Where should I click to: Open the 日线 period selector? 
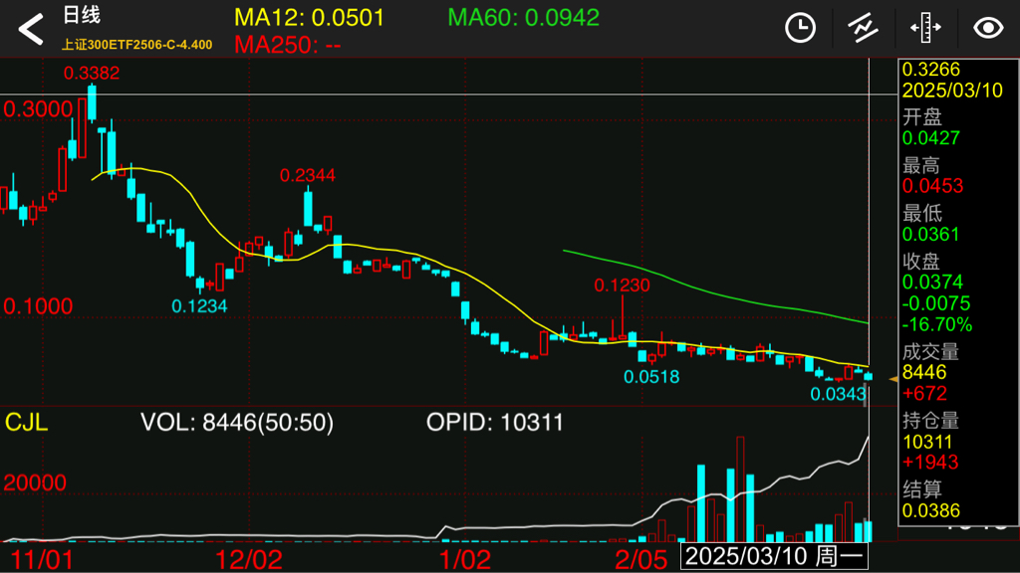click(x=81, y=16)
